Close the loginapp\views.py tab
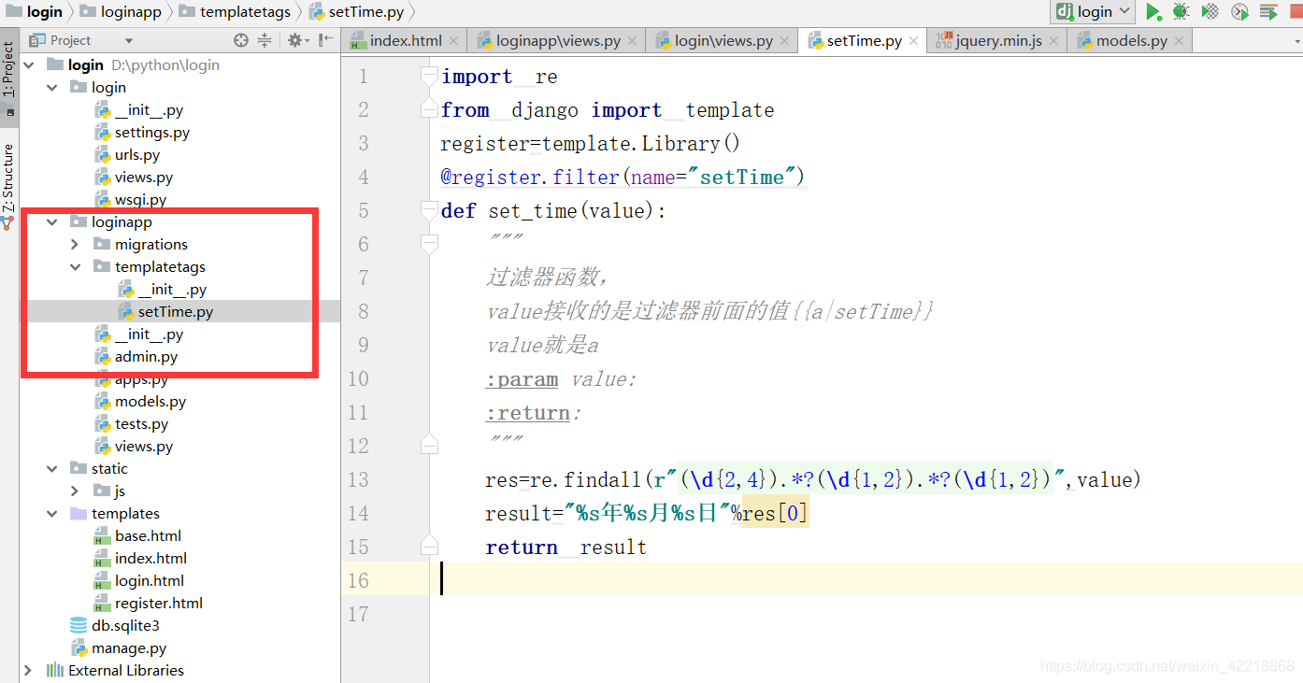The width and height of the screenshot is (1303, 683). tap(633, 41)
